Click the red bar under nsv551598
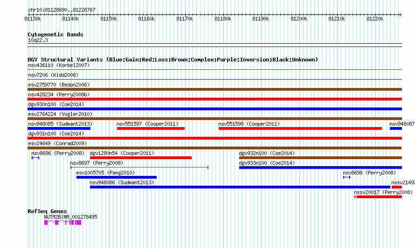 (300, 128)
